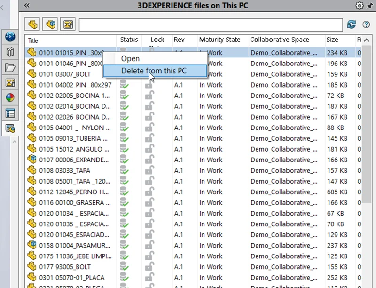Click the assemblies filter icon in toolbar
The height and width of the screenshot is (288, 376).
[x=51, y=24]
